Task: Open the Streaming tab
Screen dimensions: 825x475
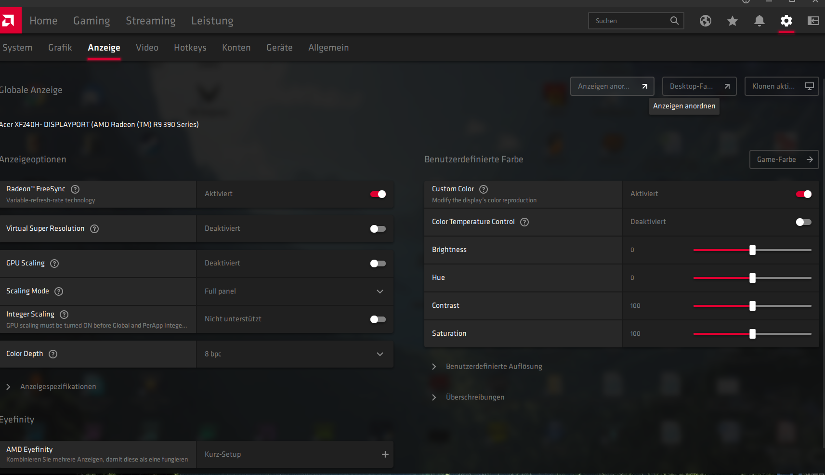Action: tap(151, 21)
